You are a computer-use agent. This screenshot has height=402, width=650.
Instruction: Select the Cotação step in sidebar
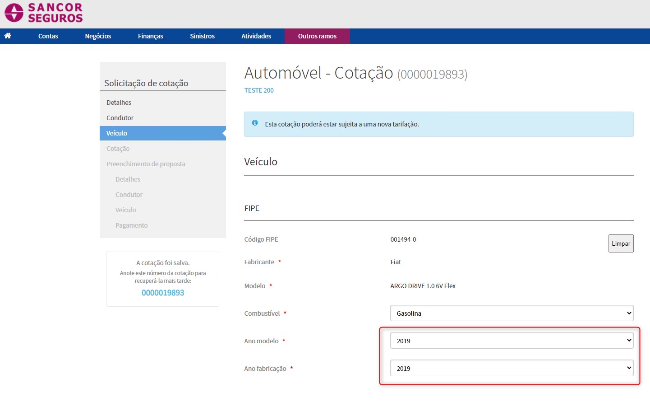point(118,149)
